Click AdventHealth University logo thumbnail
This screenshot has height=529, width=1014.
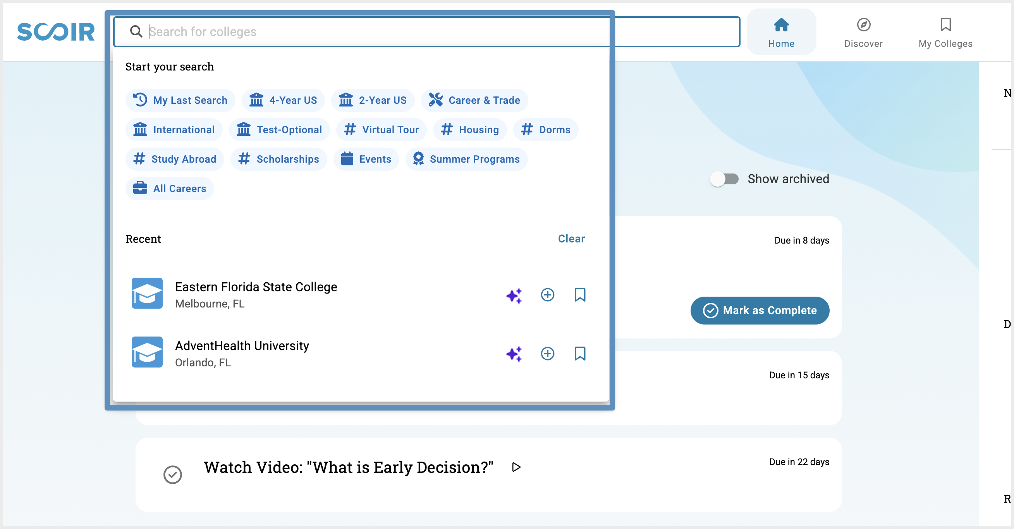(x=147, y=352)
